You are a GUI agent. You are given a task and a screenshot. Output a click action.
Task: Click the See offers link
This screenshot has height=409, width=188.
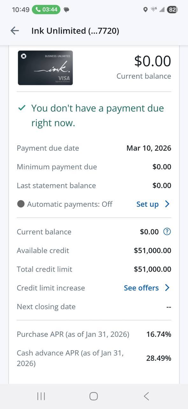[x=141, y=288]
